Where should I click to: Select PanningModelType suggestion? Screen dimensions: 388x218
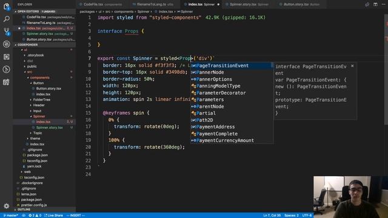point(232,86)
